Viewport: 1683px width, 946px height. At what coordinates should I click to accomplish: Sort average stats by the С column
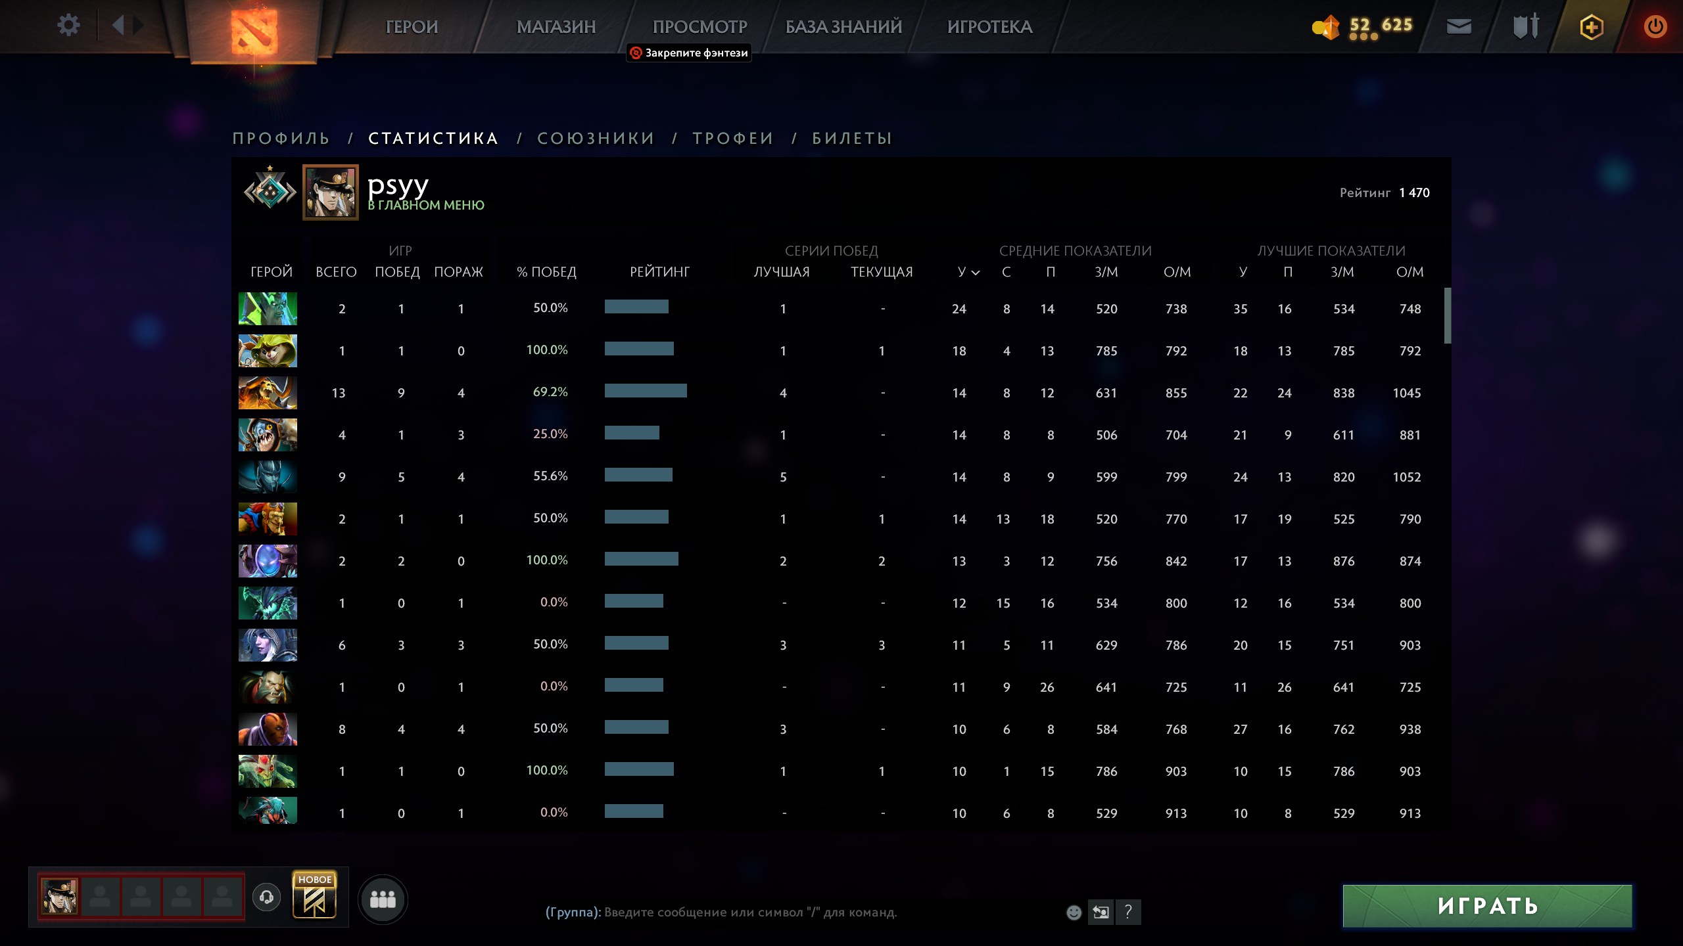(x=1006, y=272)
